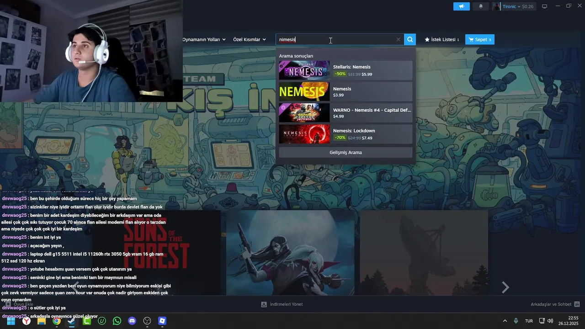Switch the TUR keyboard language
This screenshot has width=585, height=329.
(x=529, y=321)
